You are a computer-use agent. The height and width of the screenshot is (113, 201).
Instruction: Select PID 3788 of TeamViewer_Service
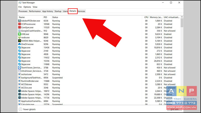tap(46, 68)
